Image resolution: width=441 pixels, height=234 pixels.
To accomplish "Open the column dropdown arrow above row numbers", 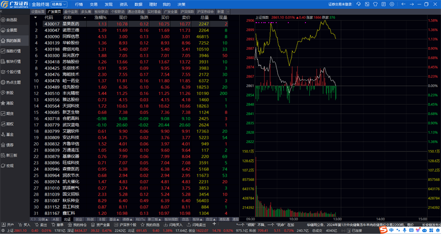I will (x=35, y=18).
